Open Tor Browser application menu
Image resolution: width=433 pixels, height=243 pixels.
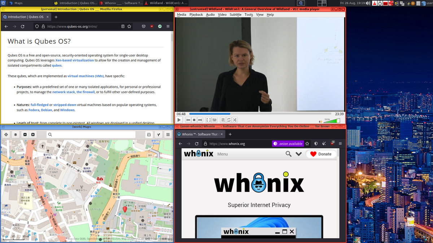340,144
